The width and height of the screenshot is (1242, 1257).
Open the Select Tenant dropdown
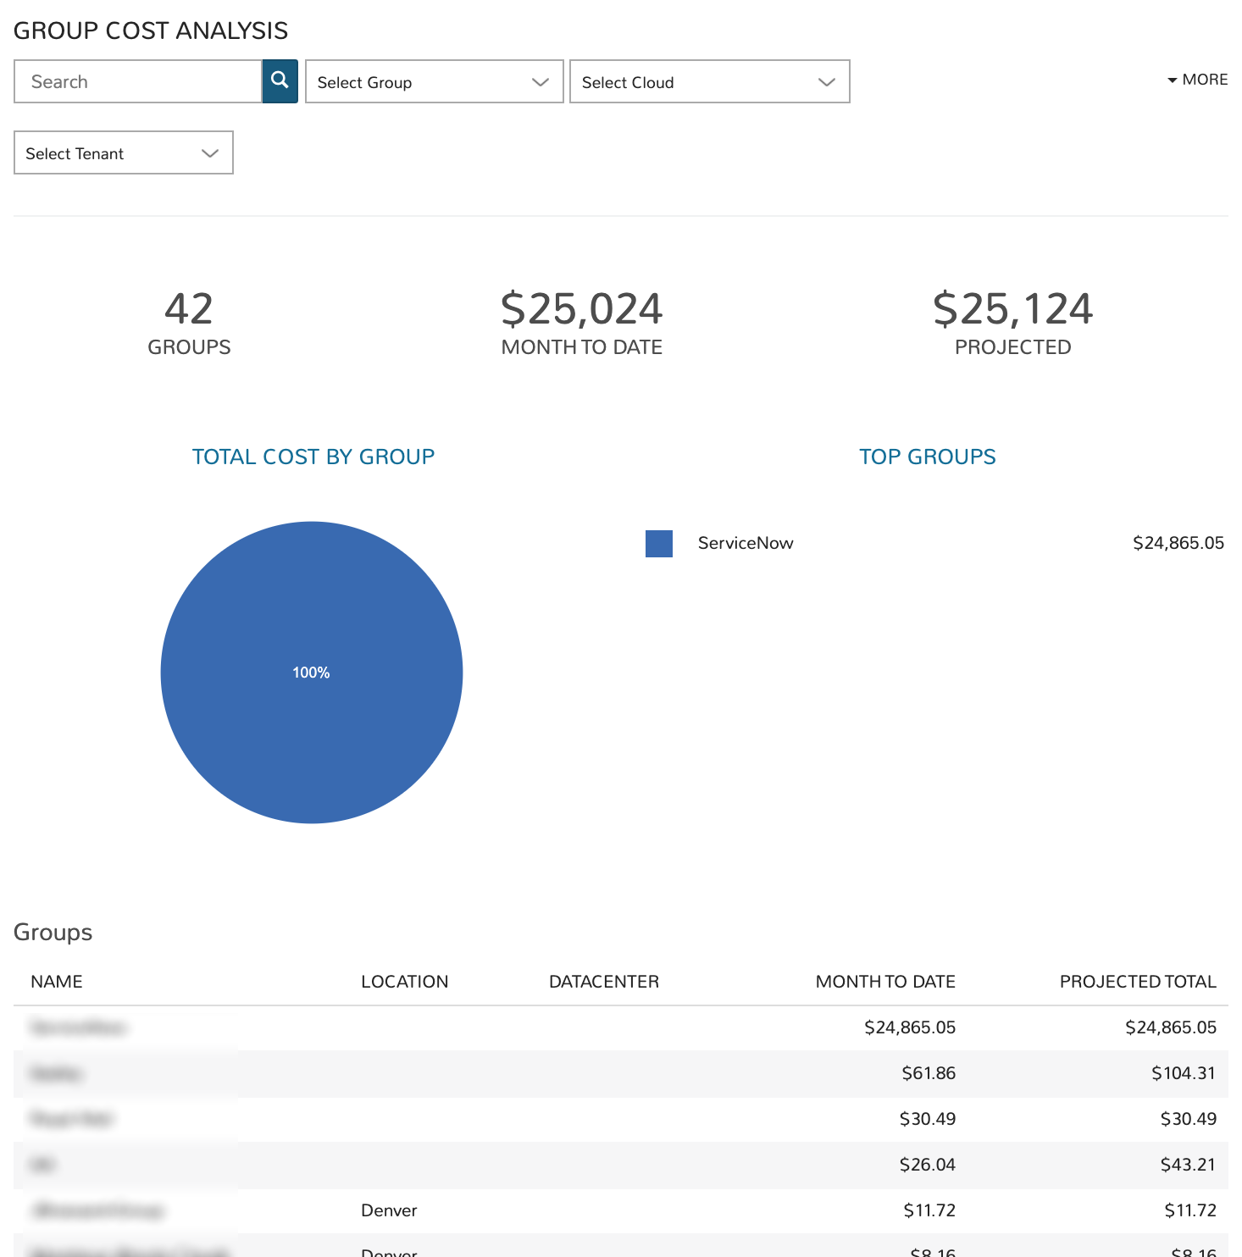pos(124,152)
